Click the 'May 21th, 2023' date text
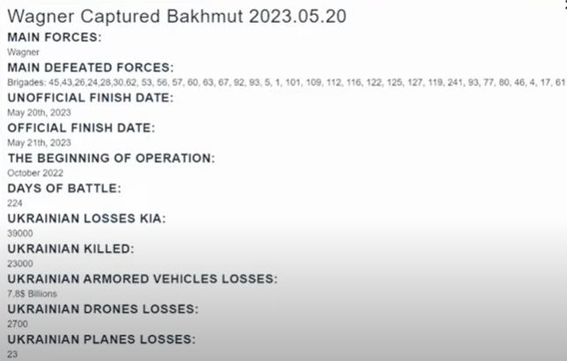This screenshot has height=361, width=567. click(39, 143)
